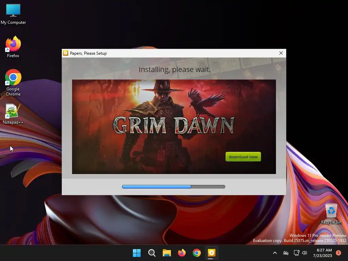Viewport: 348px width, 261px height.
Task: Open the Grim Dawn advertisement banner
Action: [174, 126]
